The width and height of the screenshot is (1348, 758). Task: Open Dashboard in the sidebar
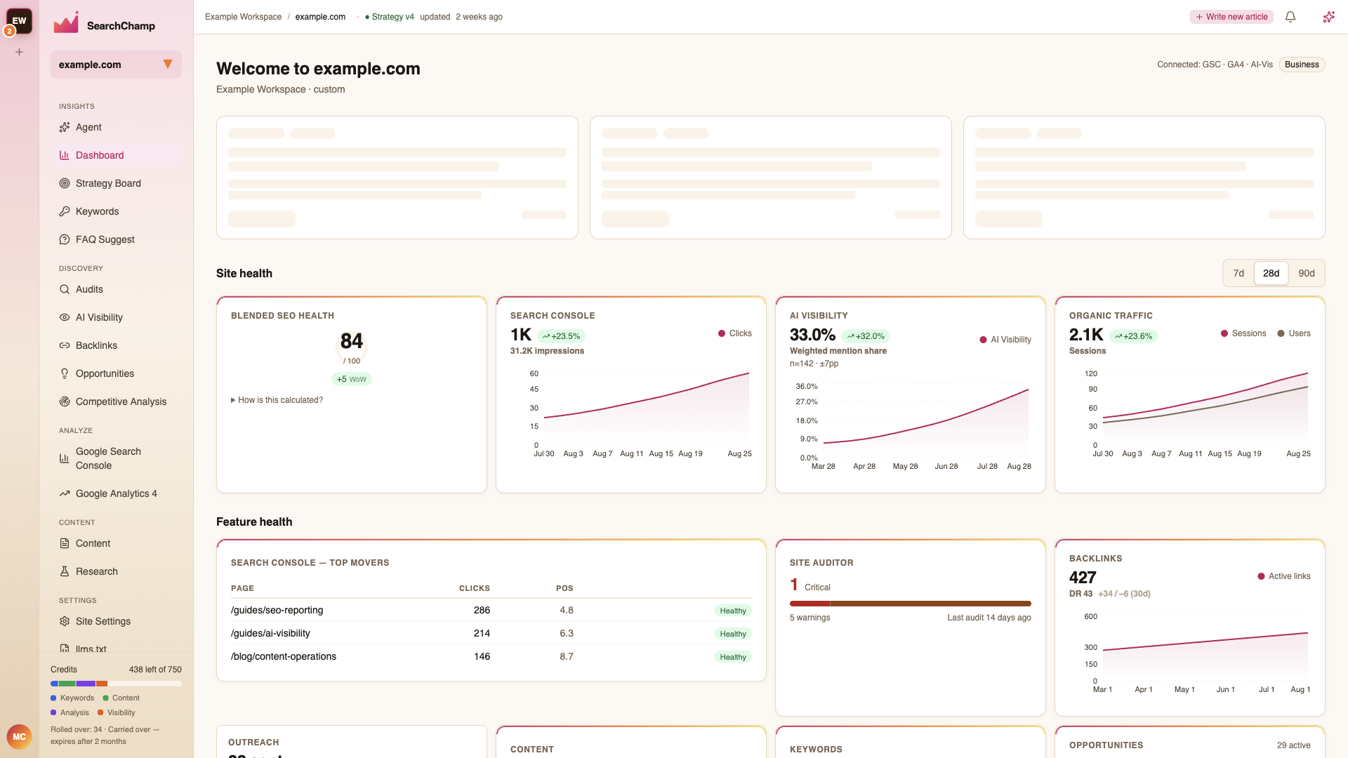[116, 155]
